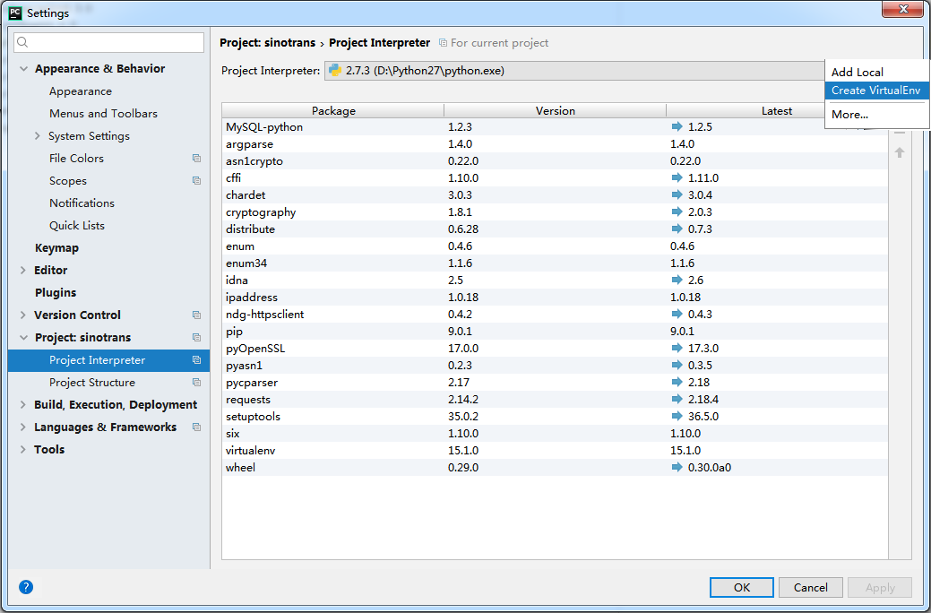Choose Add Local from the popup menu
The height and width of the screenshot is (613, 931).
pos(876,72)
